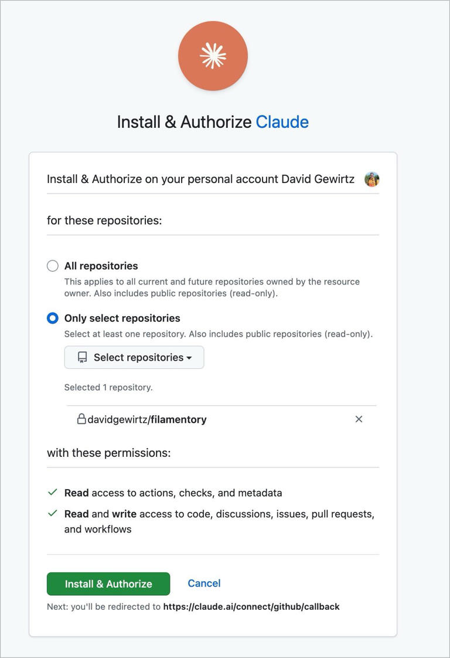Click the davidgewirtz/filamentory repository name
The height and width of the screenshot is (658, 450).
tap(146, 419)
